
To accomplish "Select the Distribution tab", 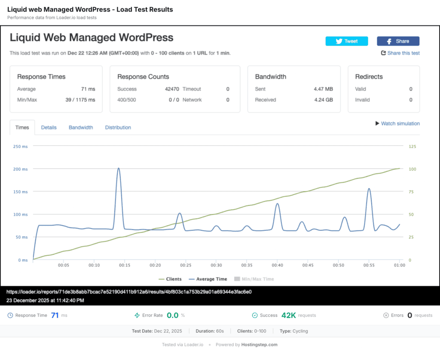I will point(118,128).
